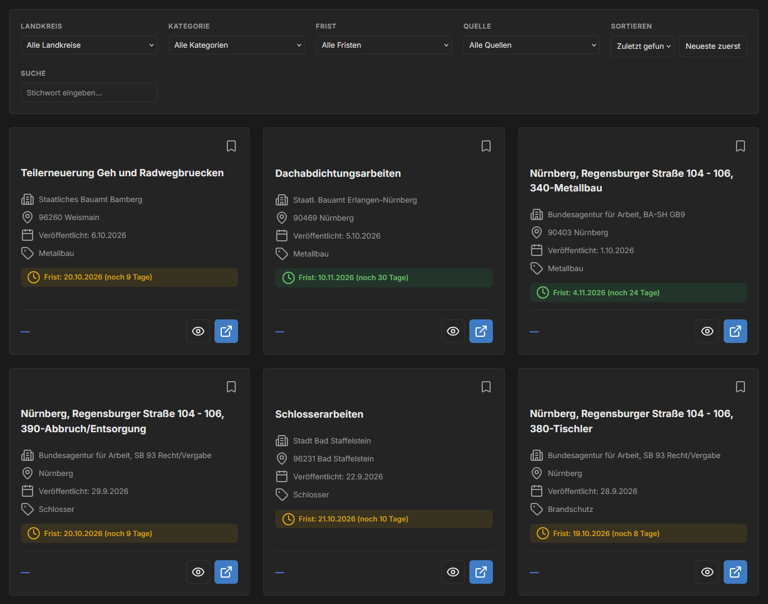Open external link for Dachabdichtungsarbeiten

481,331
